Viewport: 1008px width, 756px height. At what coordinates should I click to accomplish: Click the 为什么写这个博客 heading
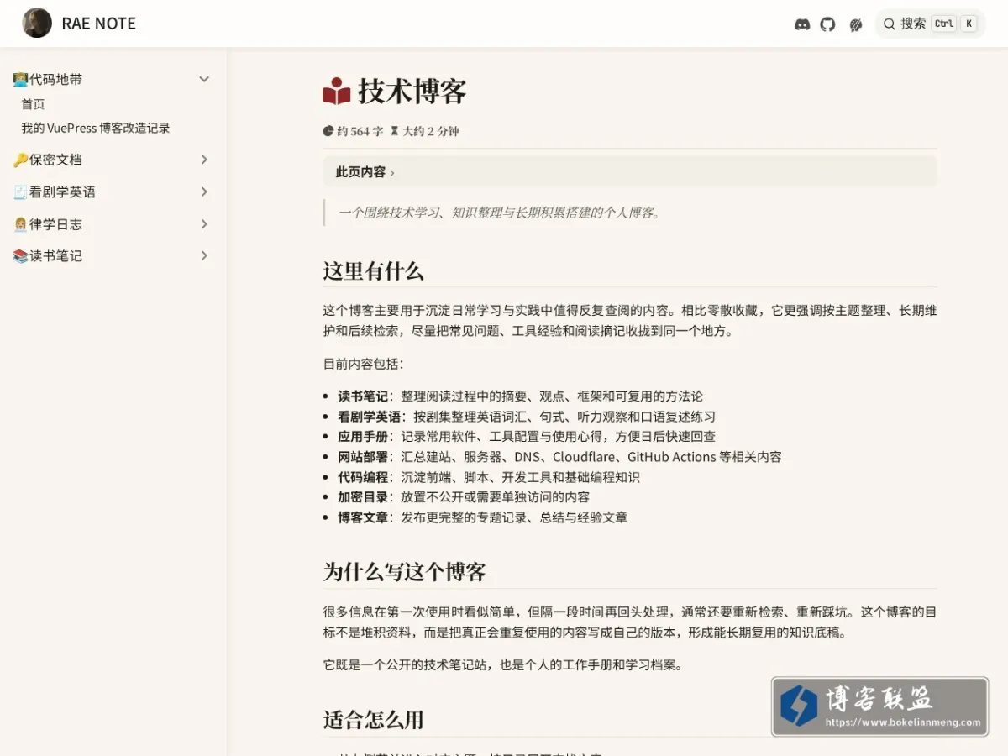coord(404,572)
